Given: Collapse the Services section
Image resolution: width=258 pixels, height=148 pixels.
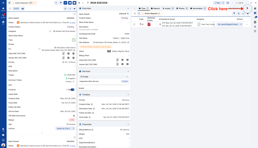Looking at the screenshot, I should [x=128, y=71].
